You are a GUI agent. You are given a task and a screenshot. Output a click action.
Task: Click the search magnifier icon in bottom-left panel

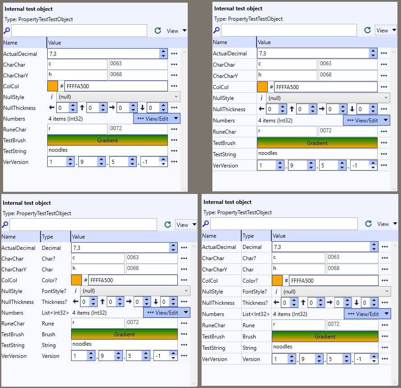[5, 225]
